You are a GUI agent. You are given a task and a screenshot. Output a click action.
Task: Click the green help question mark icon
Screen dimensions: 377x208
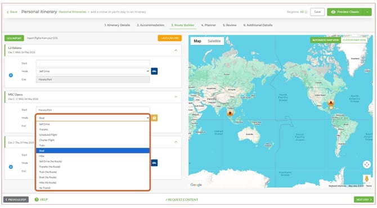click(37, 200)
